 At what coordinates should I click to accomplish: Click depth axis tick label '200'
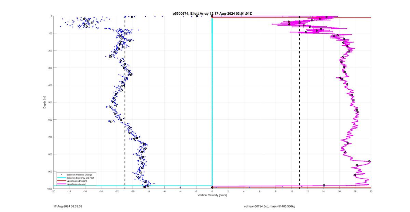50,50
